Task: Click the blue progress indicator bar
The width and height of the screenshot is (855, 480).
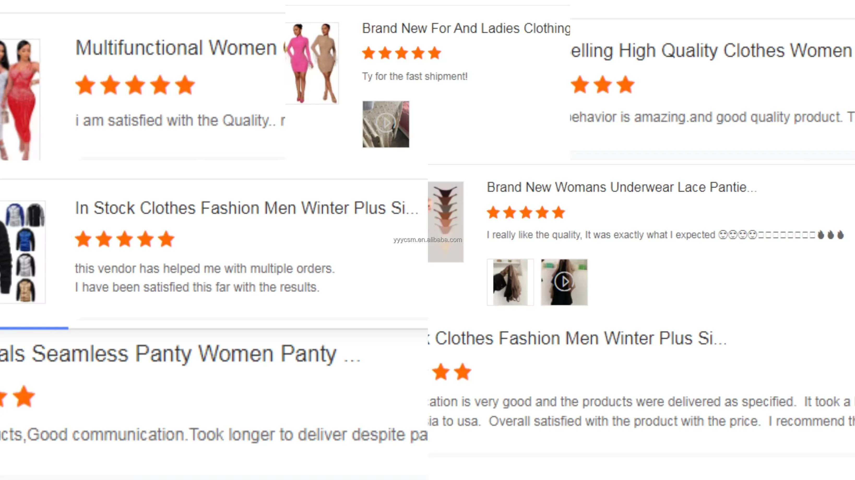Action: 34,328
